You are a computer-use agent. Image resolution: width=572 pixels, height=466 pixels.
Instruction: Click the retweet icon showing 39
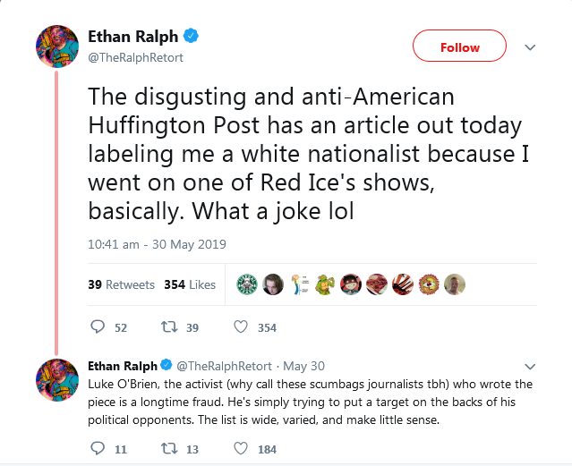[x=169, y=327]
